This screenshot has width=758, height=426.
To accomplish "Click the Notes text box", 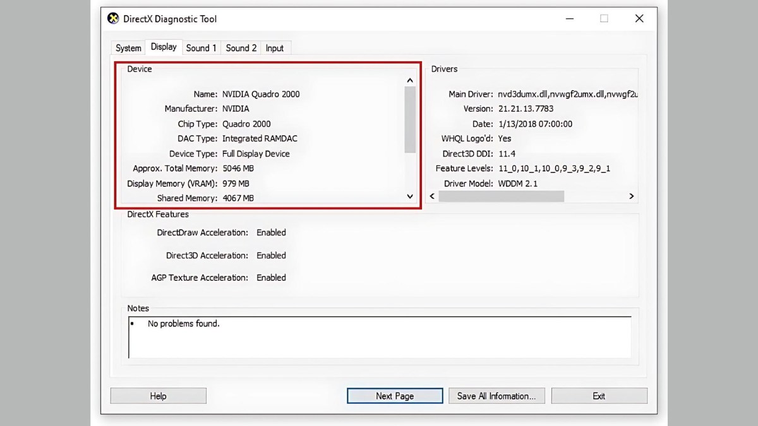I will coord(380,338).
